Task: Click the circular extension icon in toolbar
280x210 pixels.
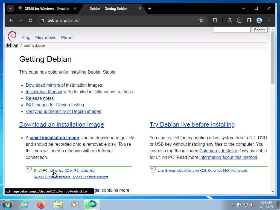Action: coord(240,20)
